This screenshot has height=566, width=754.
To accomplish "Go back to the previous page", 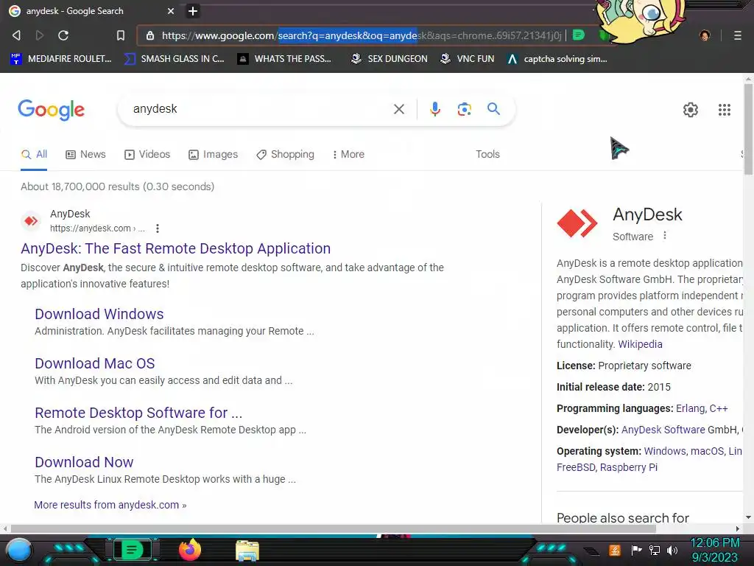I will 16,35.
